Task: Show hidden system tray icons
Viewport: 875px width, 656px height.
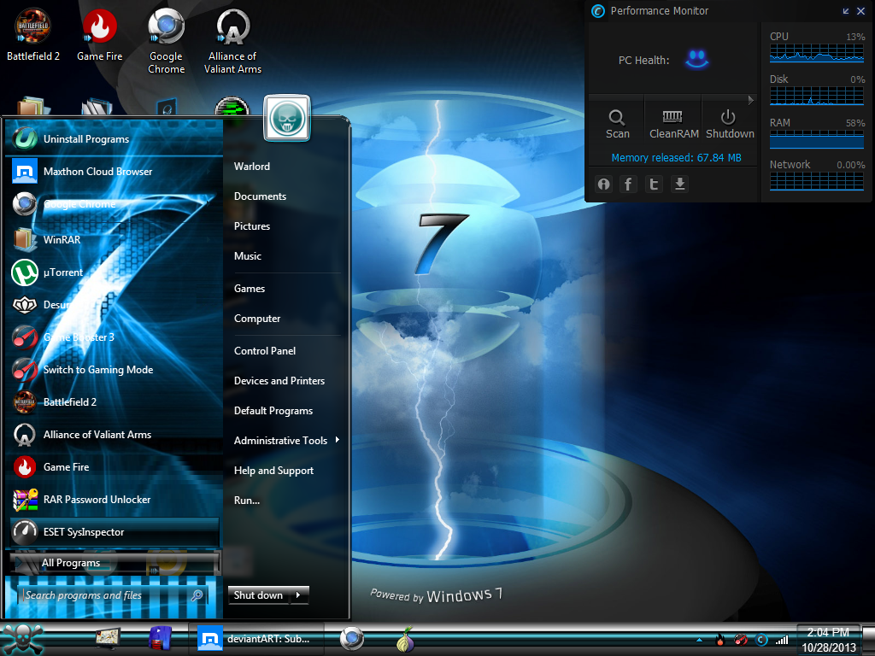Action: 699,640
